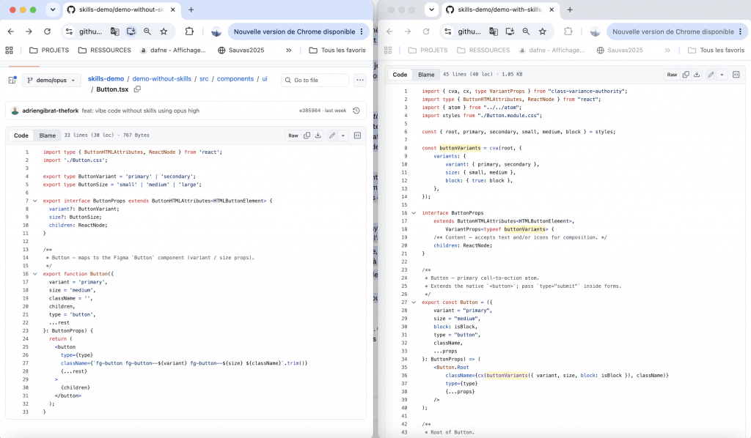751x438 pixels.
Task: Open demo-without-skills breadcrumb link
Action: coord(162,78)
